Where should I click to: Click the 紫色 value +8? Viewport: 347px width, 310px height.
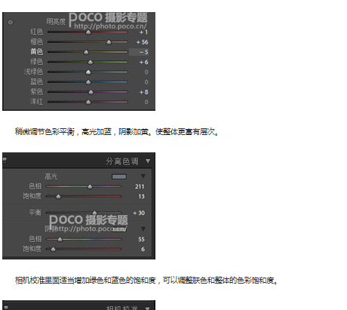pos(144,92)
